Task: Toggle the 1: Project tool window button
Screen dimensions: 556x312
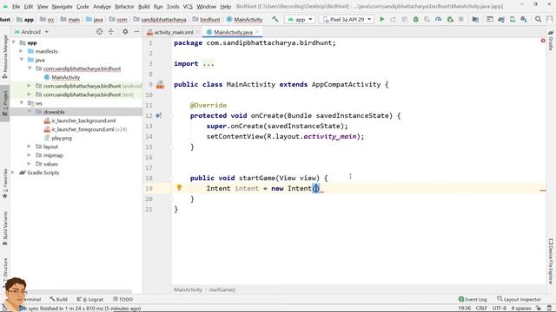Action: tap(5, 103)
